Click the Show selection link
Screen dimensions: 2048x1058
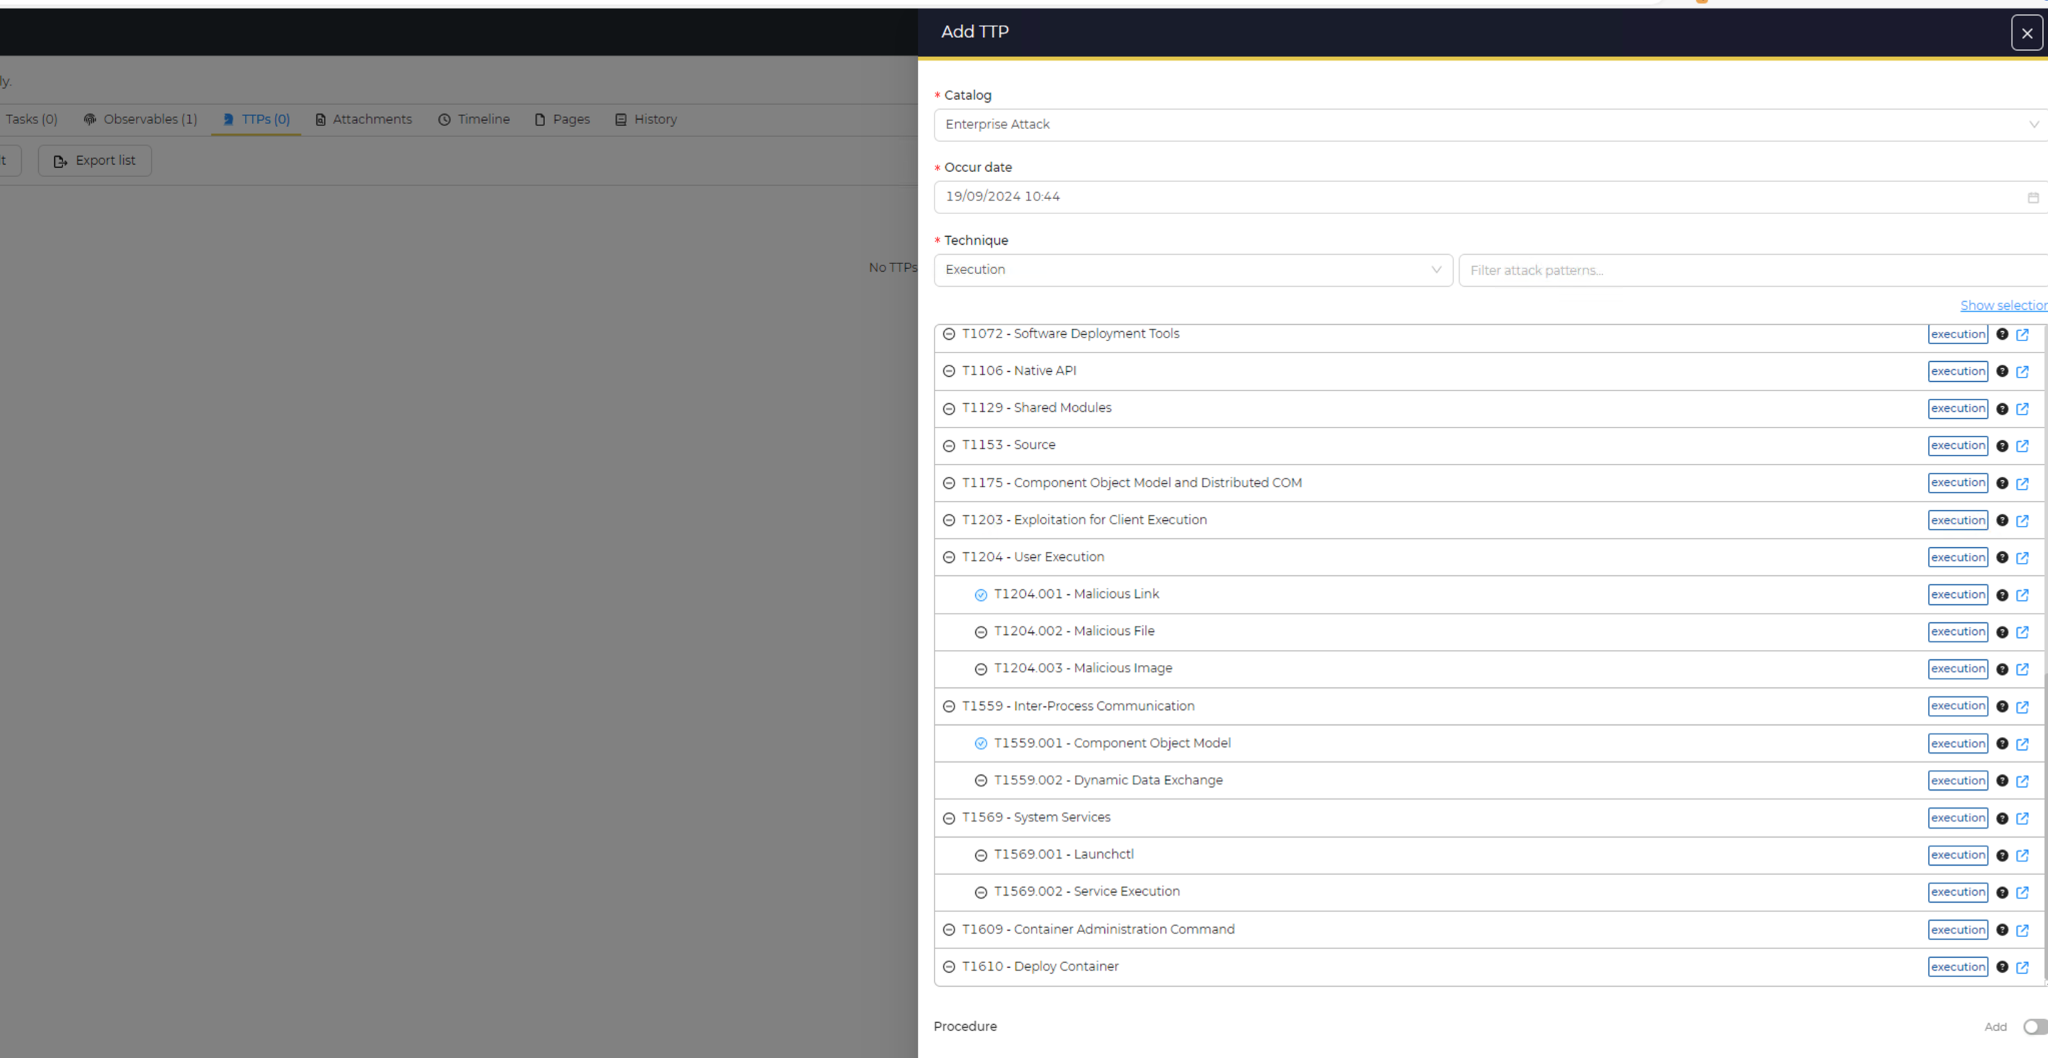point(2004,302)
